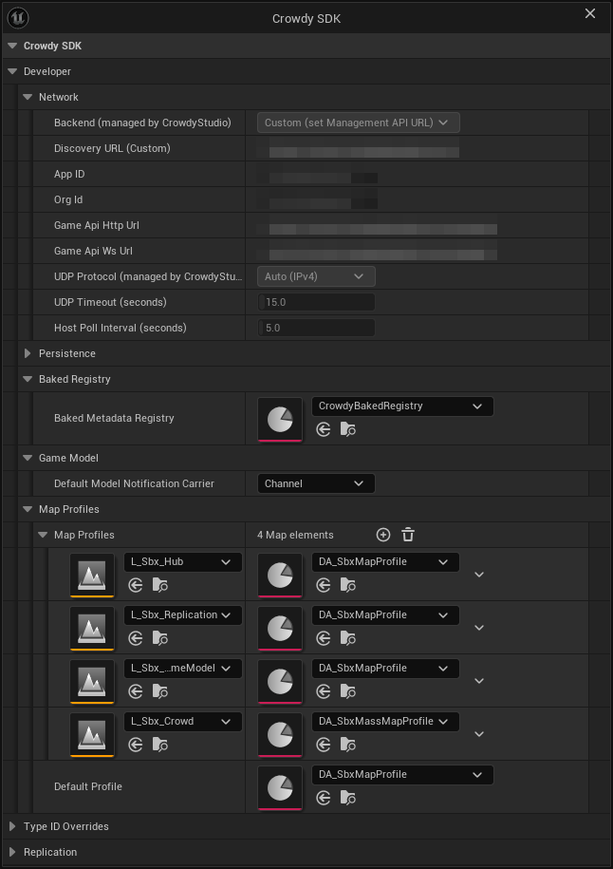Open element options chevron for L_Sbx_...meModel row
Screen dimensions: 613x869
tap(479, 681)
